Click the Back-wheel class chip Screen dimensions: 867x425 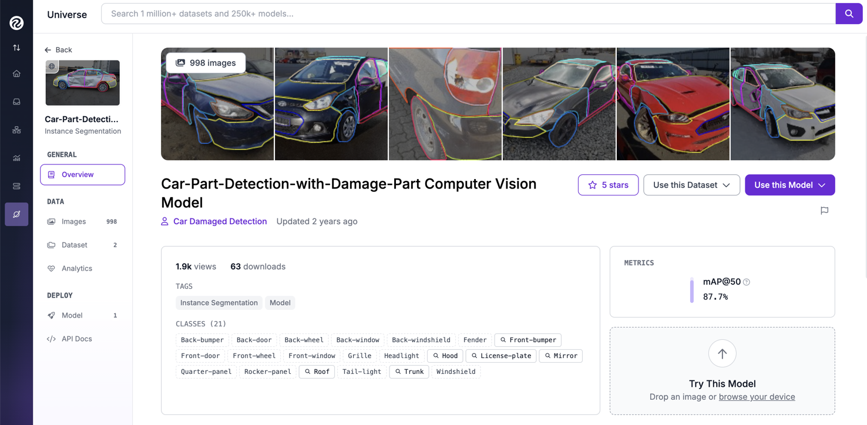pos(304,340)
